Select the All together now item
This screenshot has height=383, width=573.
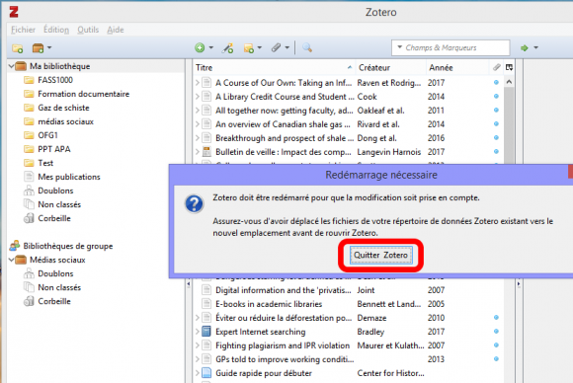tap(284, 111)
